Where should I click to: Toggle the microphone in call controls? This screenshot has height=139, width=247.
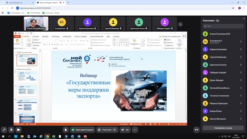11,130
